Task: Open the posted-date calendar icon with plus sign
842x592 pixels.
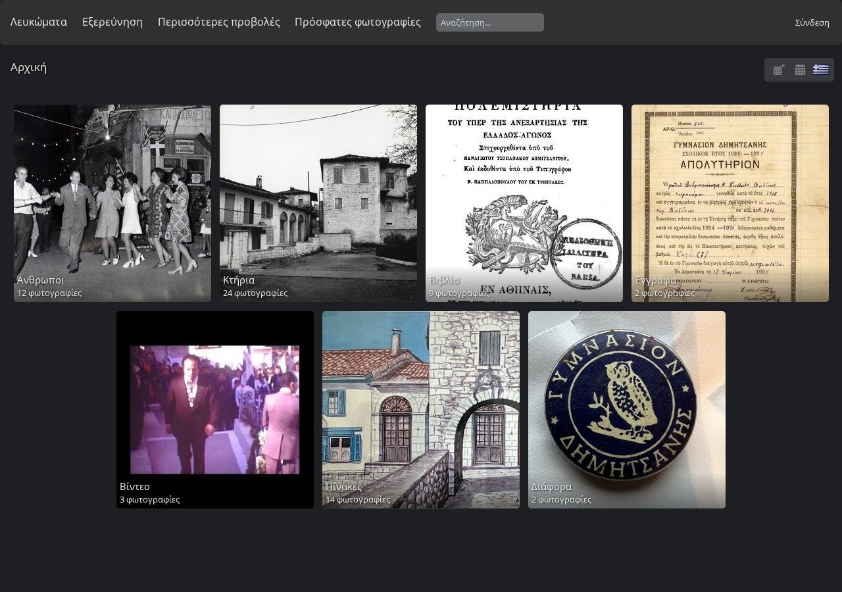Action: [779, 70]
